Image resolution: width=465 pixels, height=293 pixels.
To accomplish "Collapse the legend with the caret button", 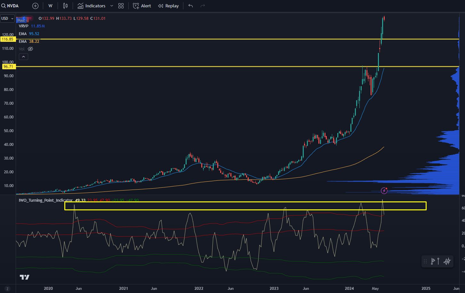I will click(23, 56).
